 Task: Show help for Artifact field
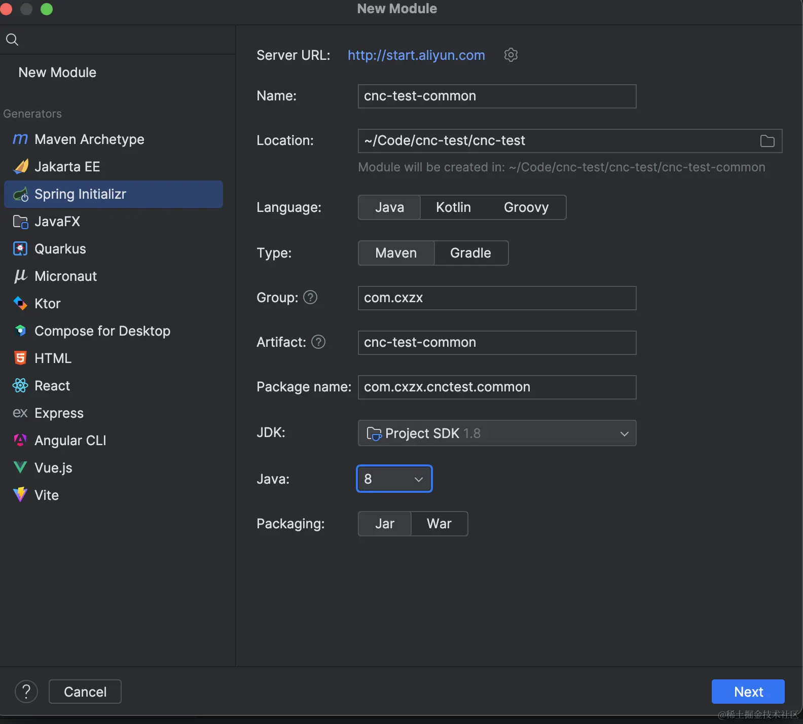tap(318, 342)
